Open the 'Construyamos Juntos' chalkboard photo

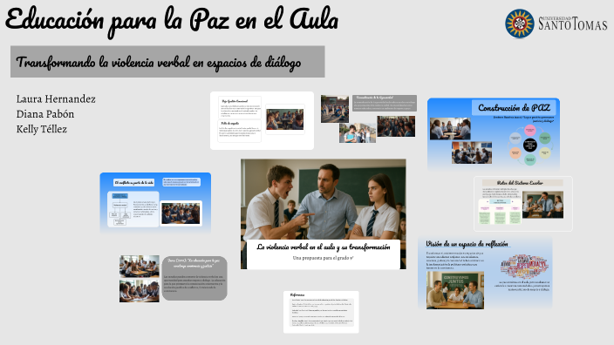455,290
